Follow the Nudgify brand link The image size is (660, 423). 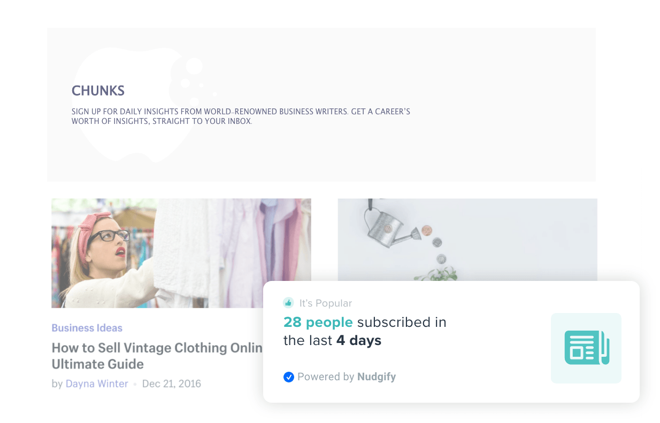click(x=377, y=377)
